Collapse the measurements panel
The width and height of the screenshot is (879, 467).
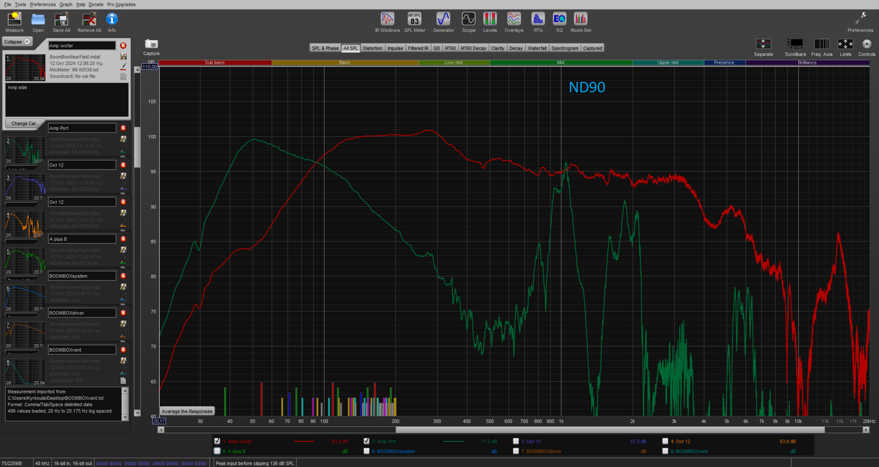[18, 42]
